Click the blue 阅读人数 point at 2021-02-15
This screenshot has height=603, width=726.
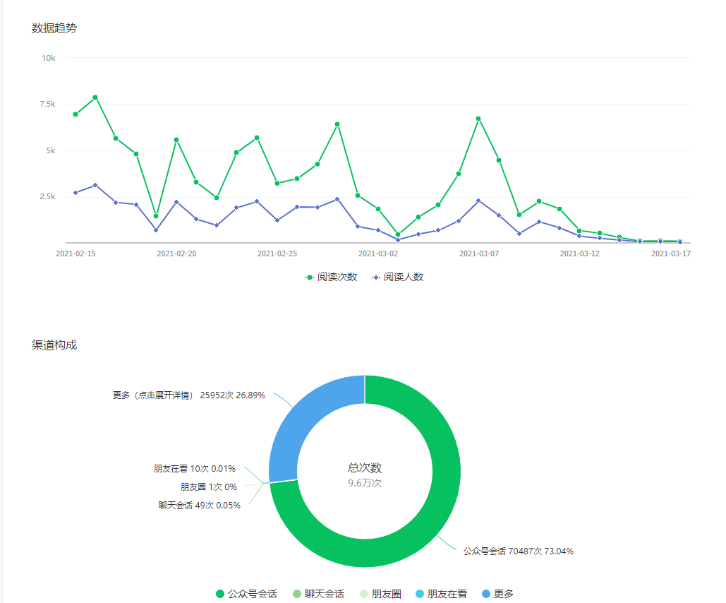[75, 193]
